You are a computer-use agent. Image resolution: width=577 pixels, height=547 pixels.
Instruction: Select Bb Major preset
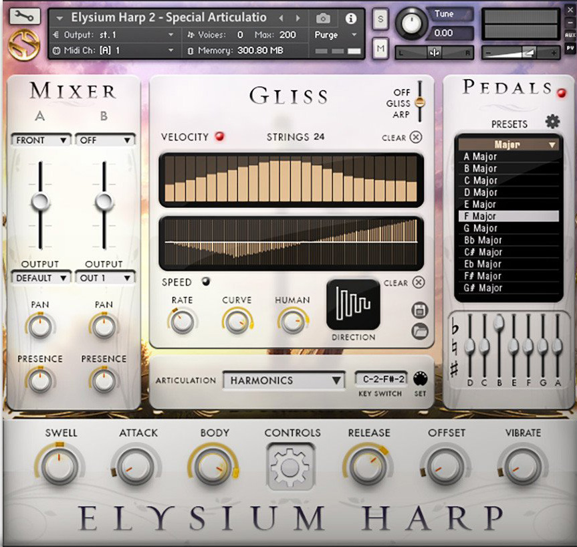point(508,240)
